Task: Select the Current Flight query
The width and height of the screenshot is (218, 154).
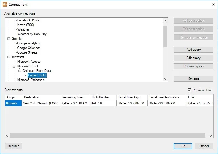Action: point(37,75)
